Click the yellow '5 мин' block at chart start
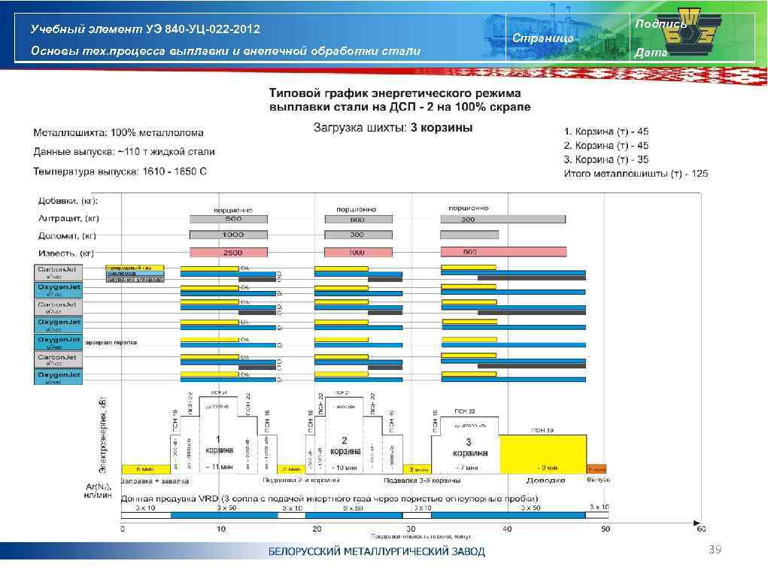768x576 pixels. coord(145,468)
